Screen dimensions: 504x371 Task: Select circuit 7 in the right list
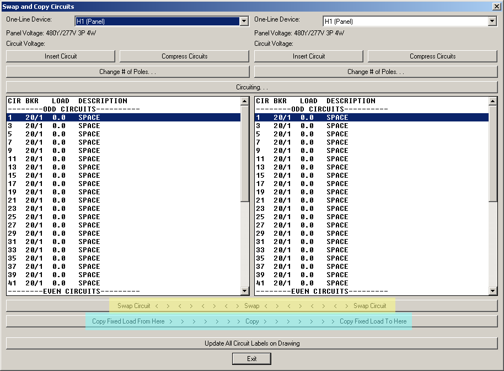[x=372, y=142]
